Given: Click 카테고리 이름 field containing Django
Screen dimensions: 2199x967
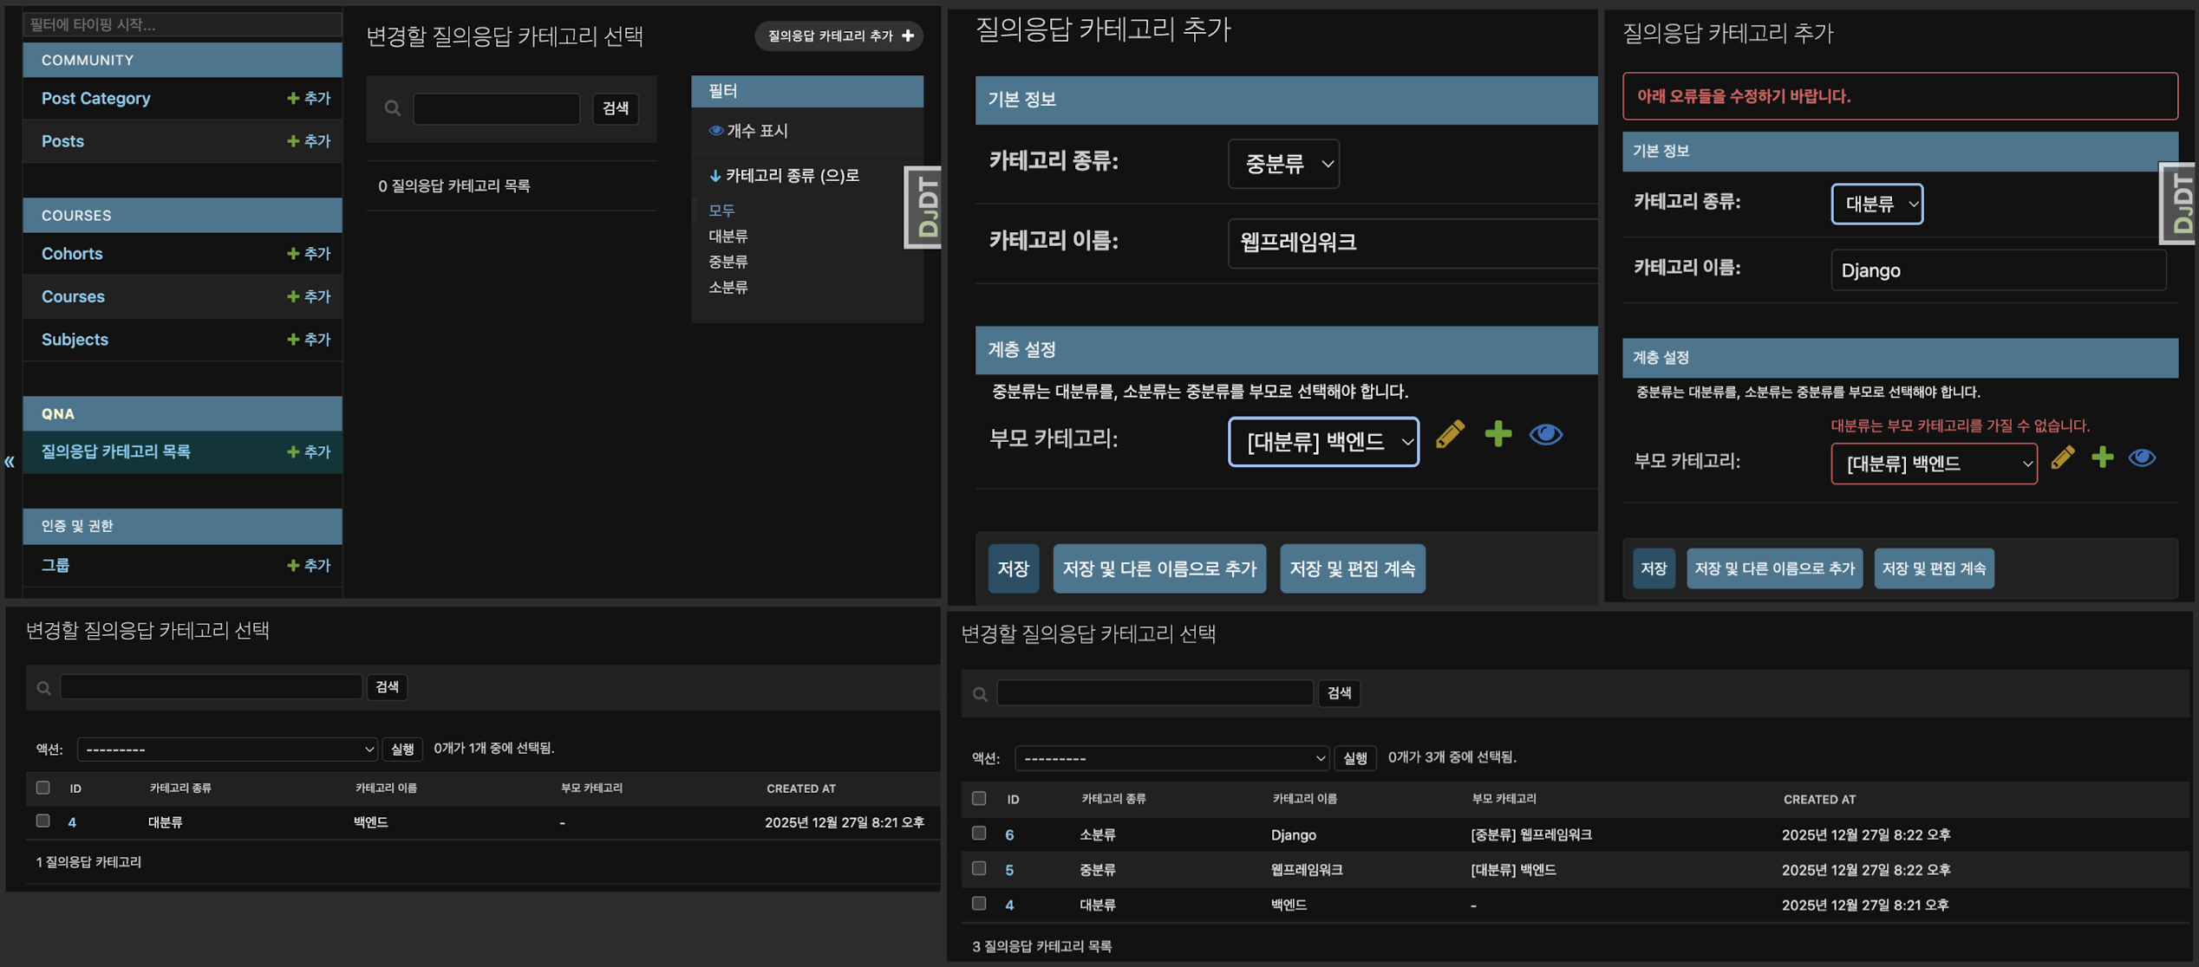Looking at the screenshot, I should (x=1997, y=270).
